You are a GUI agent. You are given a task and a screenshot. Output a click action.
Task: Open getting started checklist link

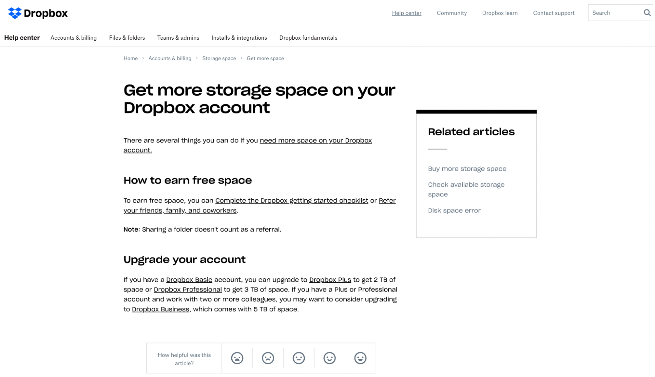(292, 200)
